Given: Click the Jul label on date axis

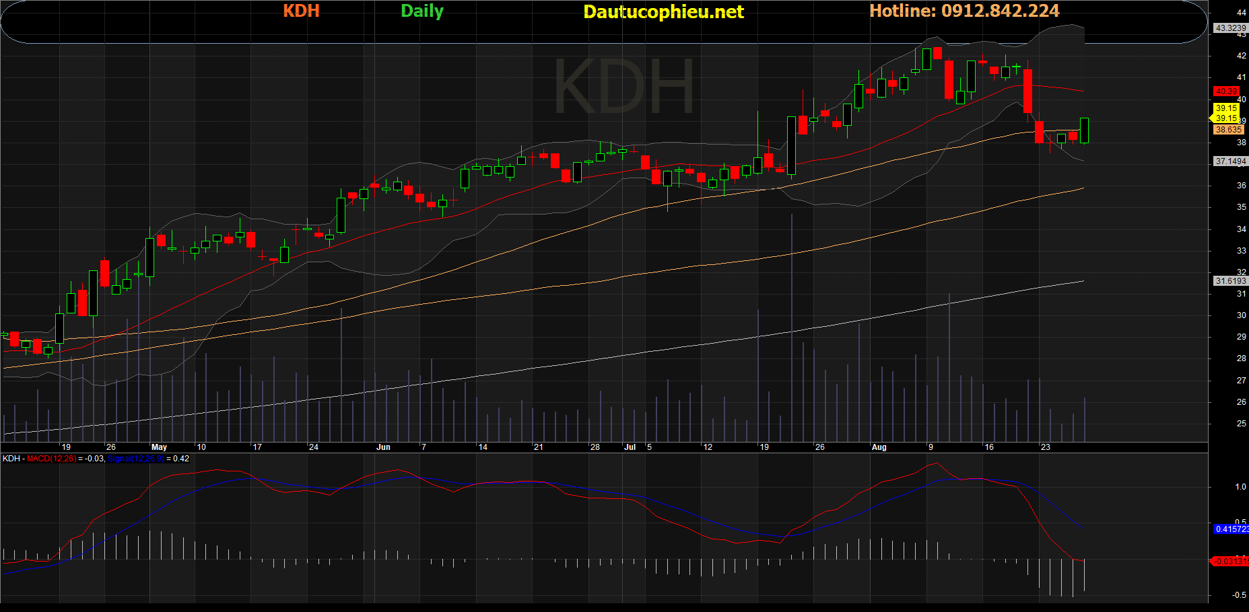Looking at the screenshot, I should pyautogui.click(x=630, y=447).
